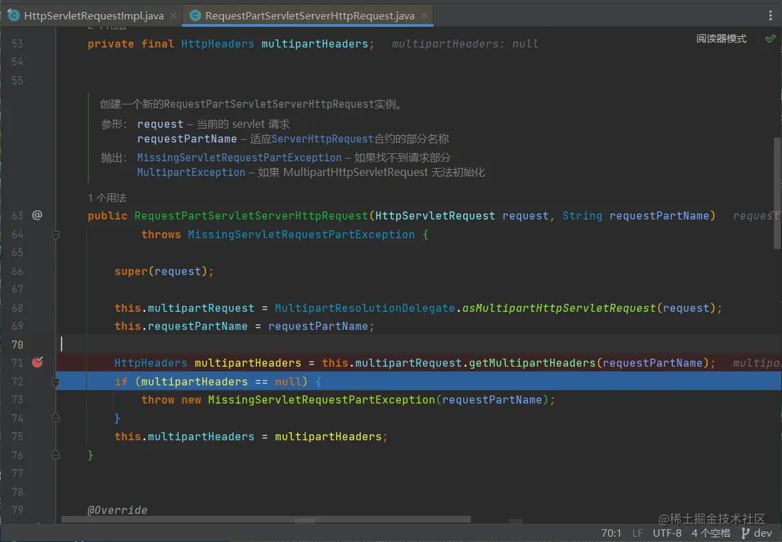782x542 pixels.
Task: Click 'this.multipartHeaders = multipartHeaders' on line 75
Action: click(251, 437)
